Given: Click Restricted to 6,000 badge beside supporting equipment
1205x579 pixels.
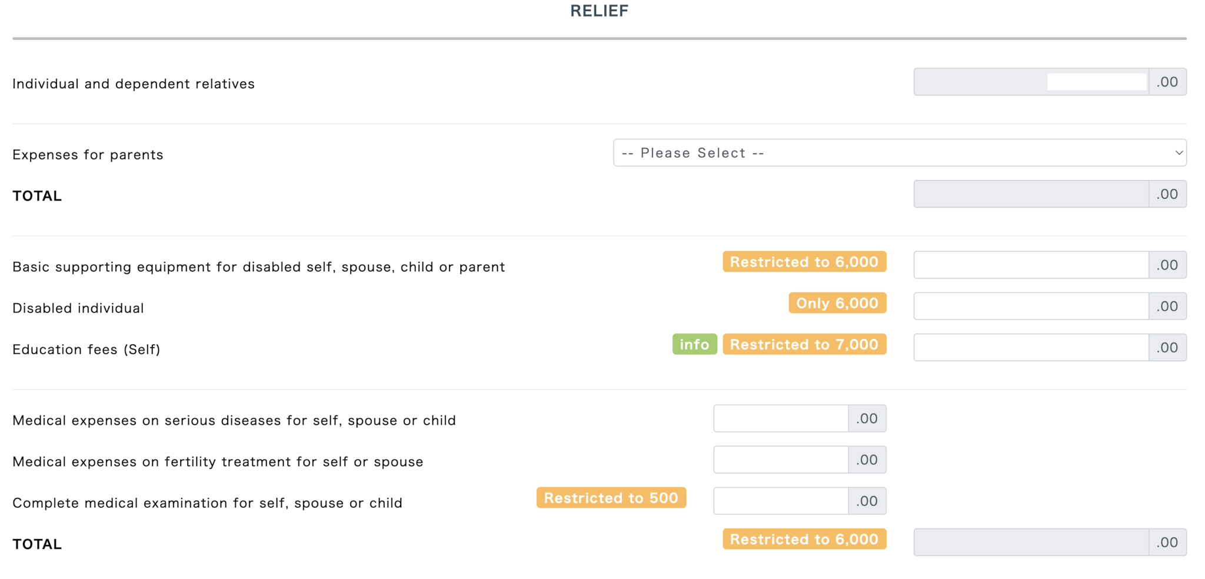Looking at the screenshot, I should pos(804,262).
